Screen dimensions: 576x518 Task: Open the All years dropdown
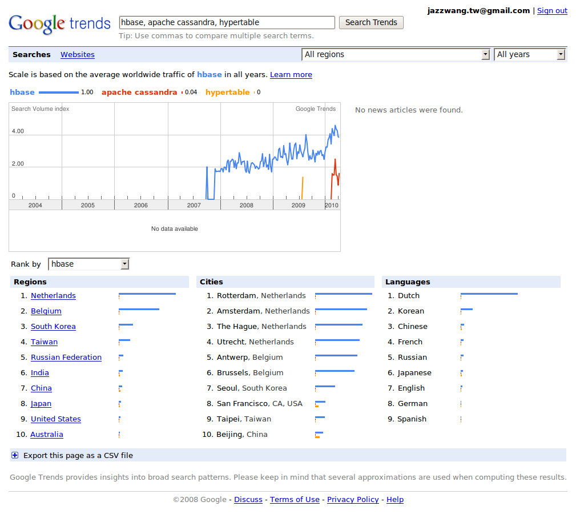529,54
